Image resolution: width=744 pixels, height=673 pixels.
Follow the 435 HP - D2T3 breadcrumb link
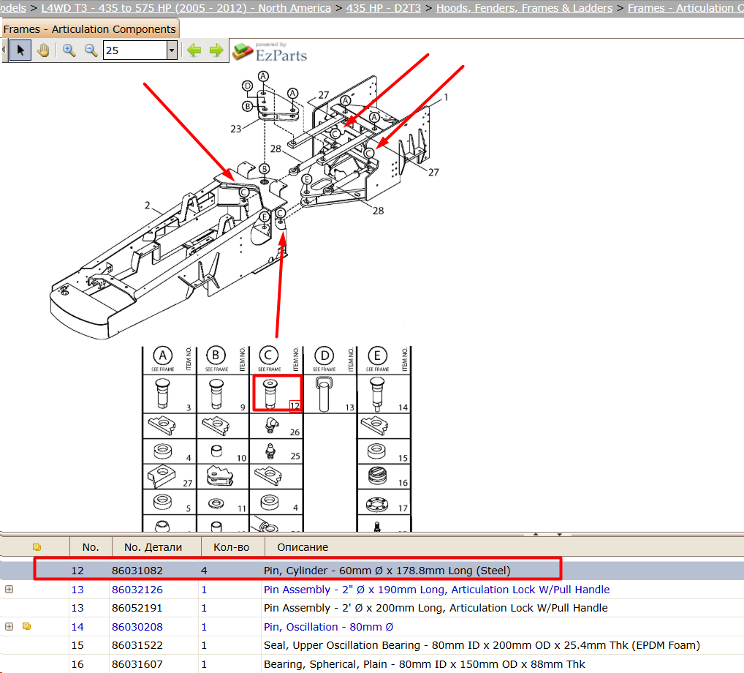coord(384,7)
